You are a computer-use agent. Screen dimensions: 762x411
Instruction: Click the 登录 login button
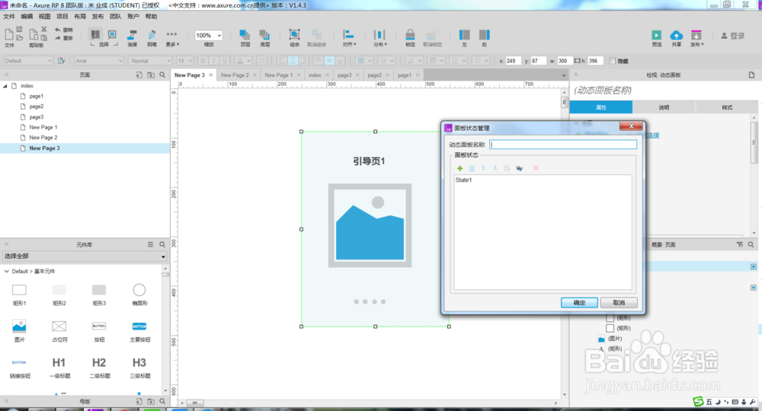click(x=733, y=36)
